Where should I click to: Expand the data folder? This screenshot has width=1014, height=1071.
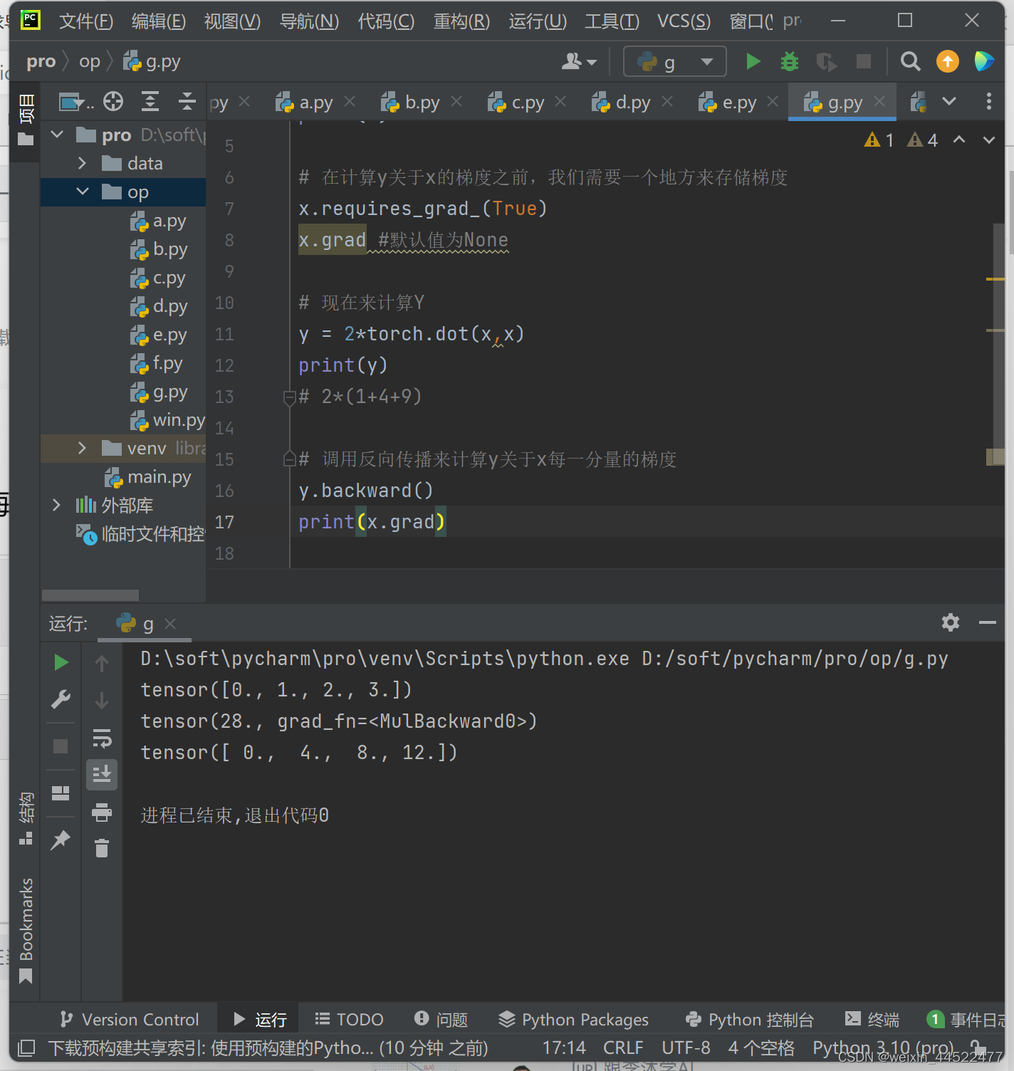pyautogui.click(x=82, y=164)
